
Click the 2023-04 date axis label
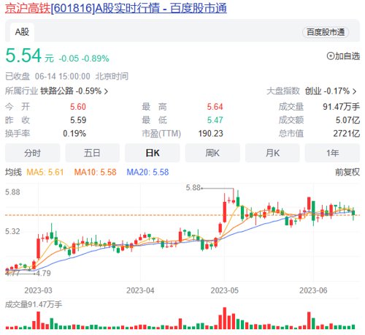[140, 290]
